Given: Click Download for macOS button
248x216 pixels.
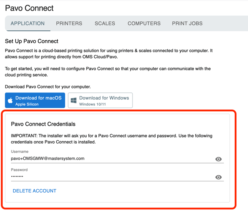Looking at the screenshot, I should [x=35, y=100].
